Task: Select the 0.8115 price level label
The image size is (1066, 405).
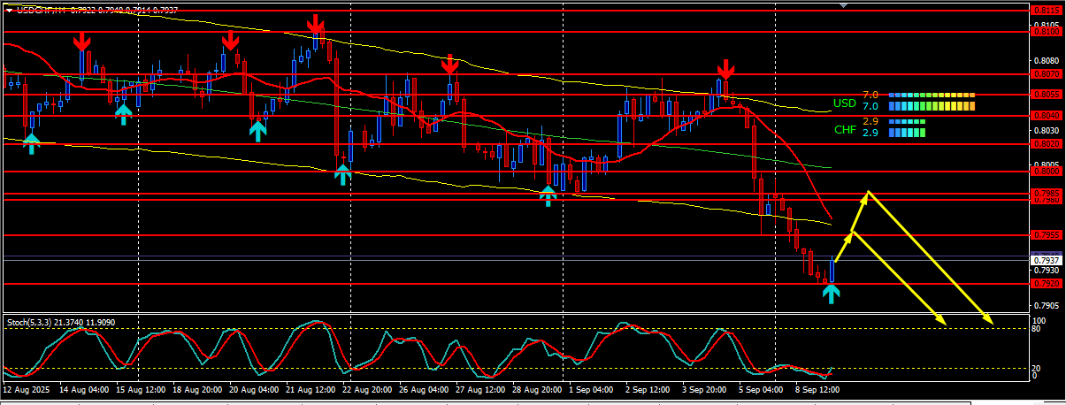Action: coord(1046,10)
